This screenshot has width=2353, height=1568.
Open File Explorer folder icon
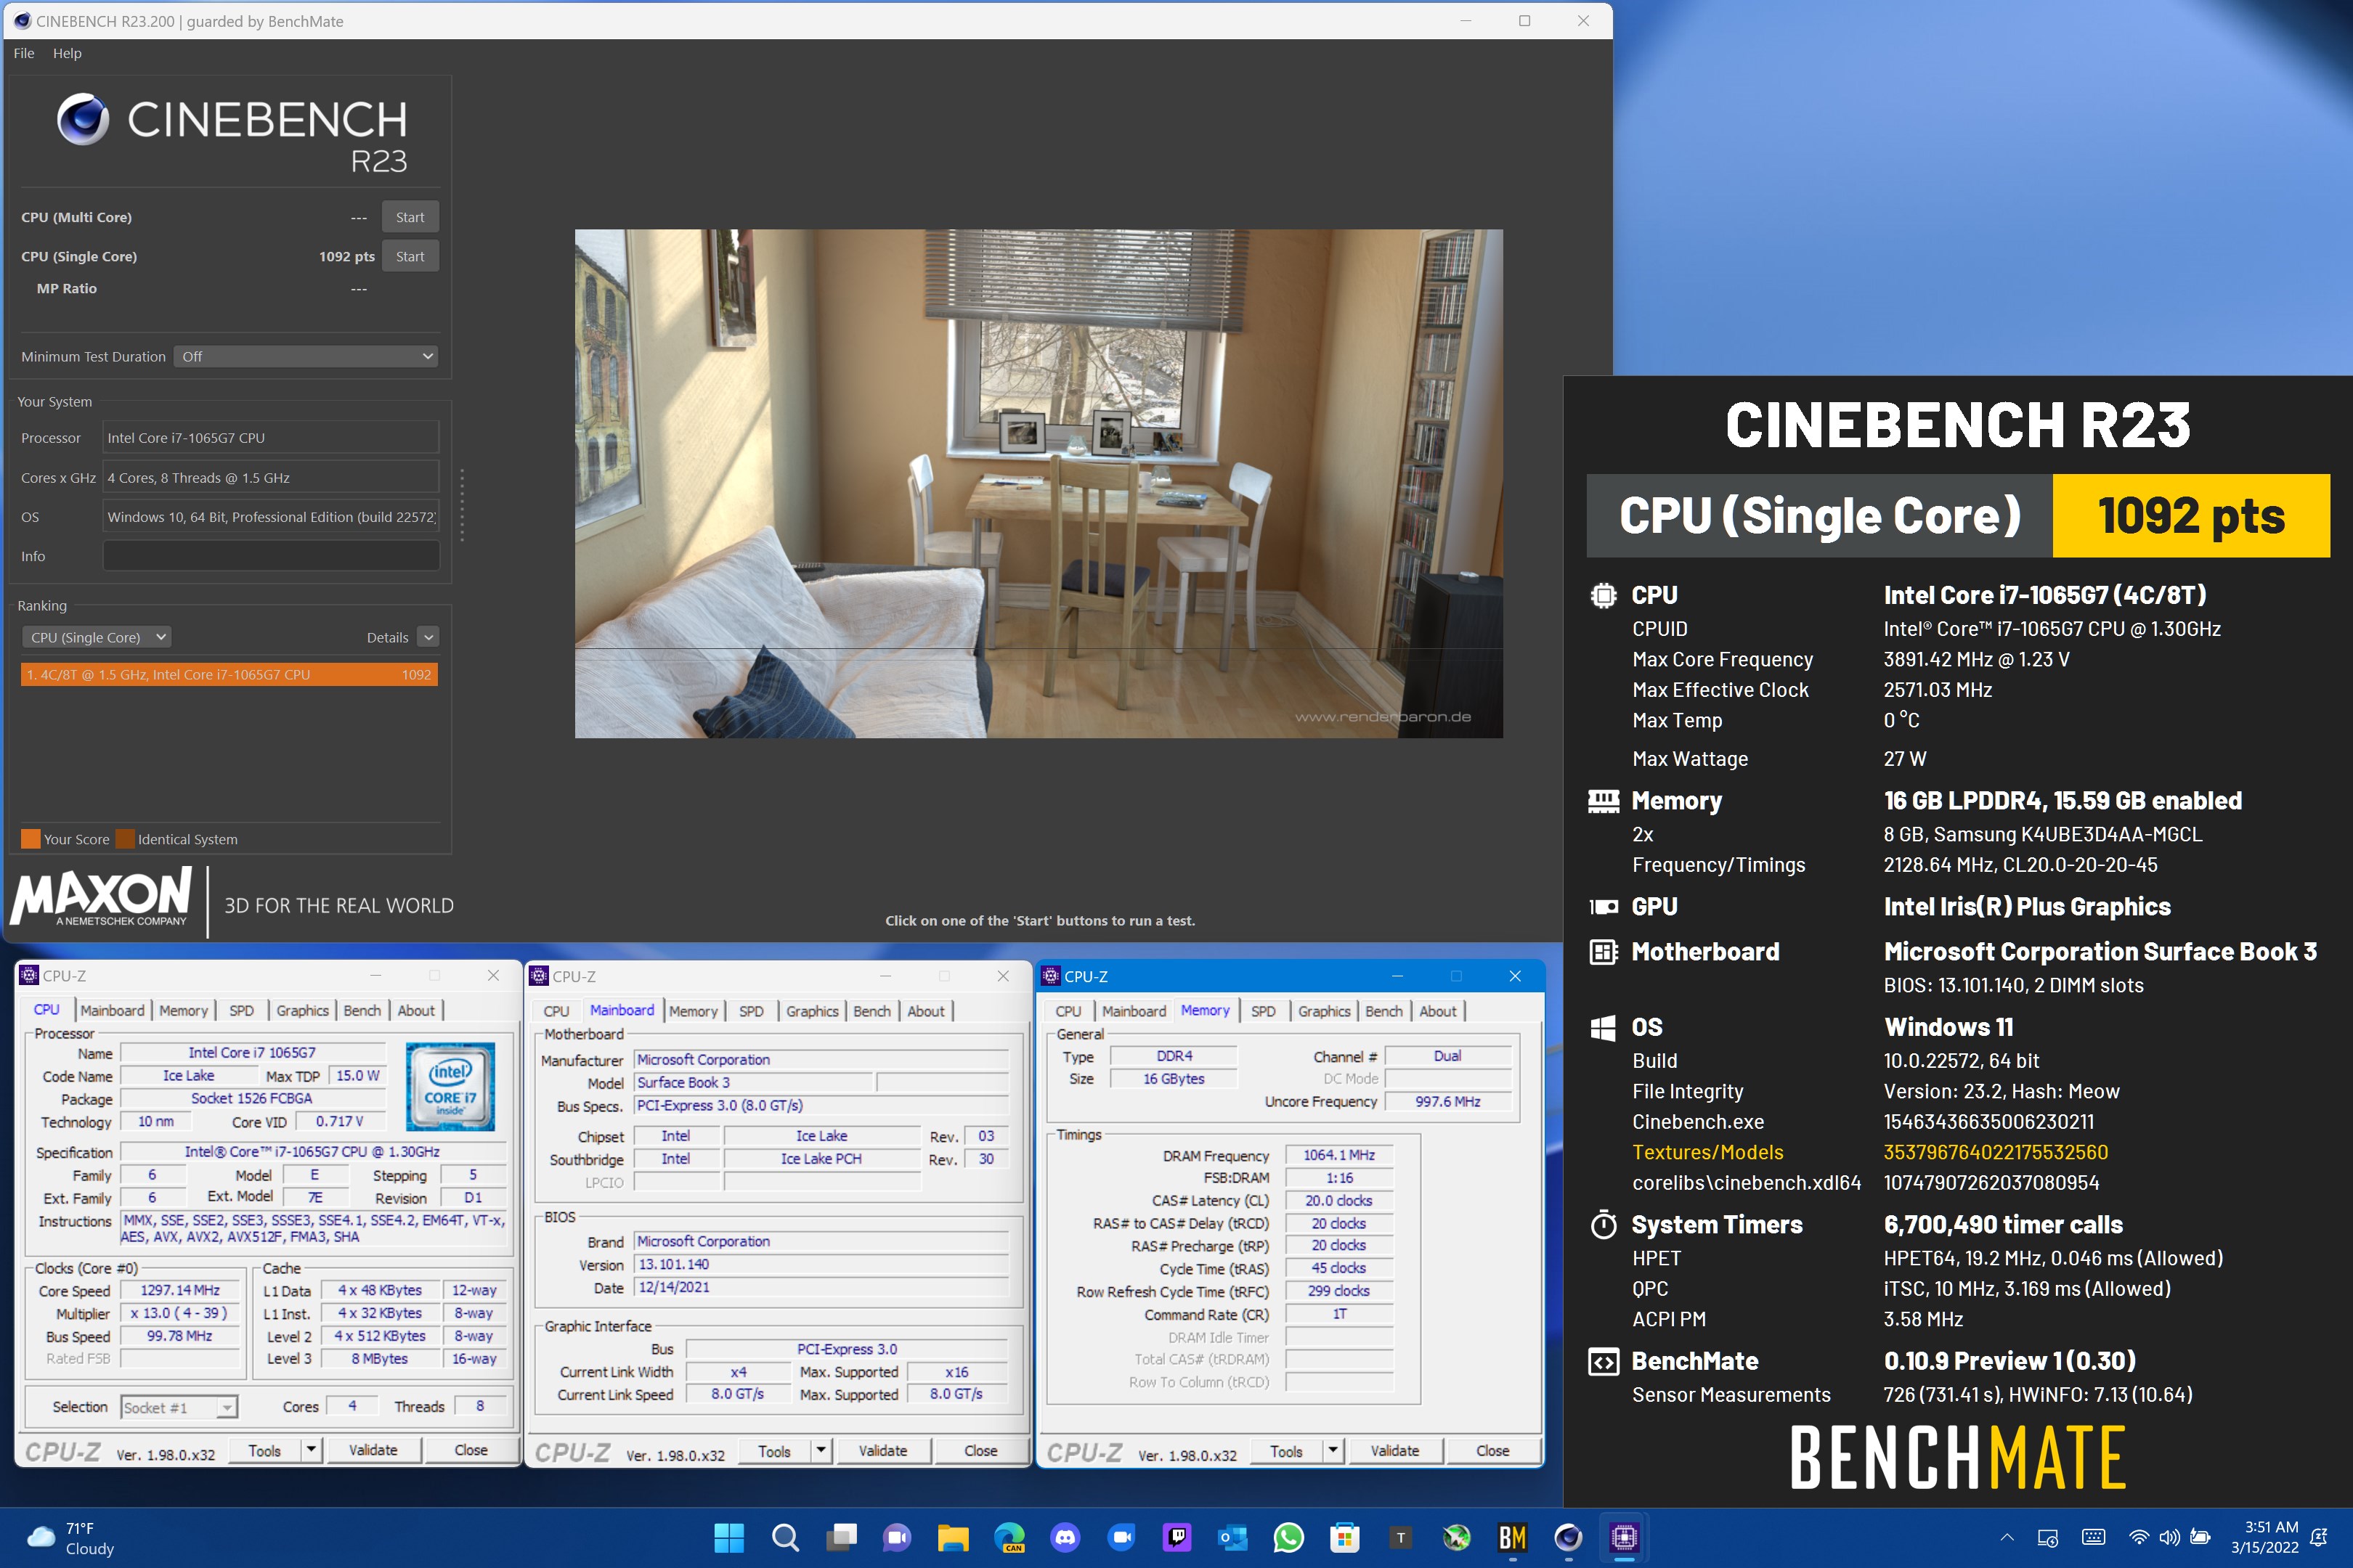(954, 1537)
